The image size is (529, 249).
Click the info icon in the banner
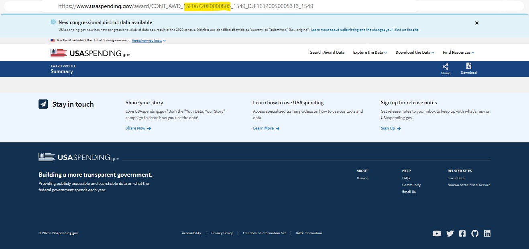point(53,22)
